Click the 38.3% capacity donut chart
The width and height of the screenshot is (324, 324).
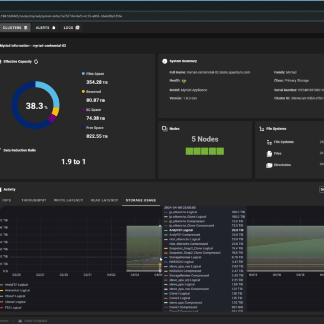pos(35,105)
